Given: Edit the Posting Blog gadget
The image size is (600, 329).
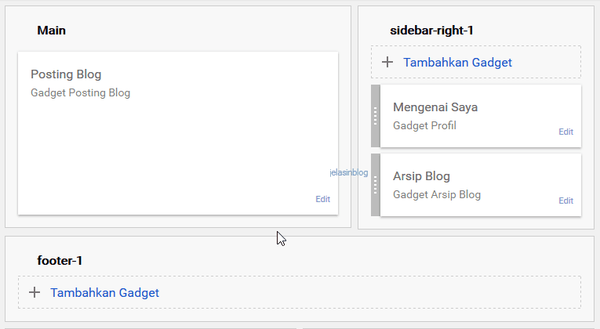Looking at the screenshot, I should coord(322,199).
